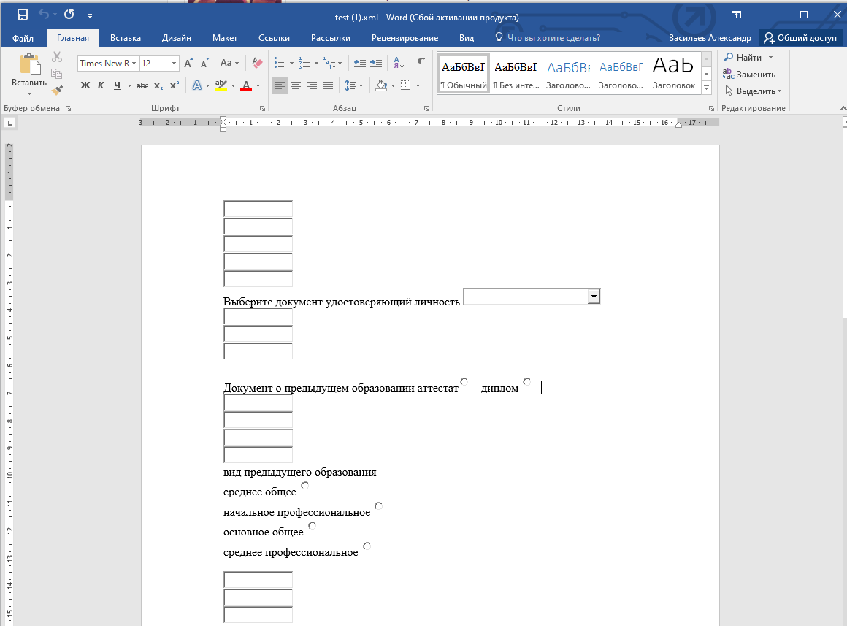Show paragraph marks with the ¶ icon
Viewport: 847px width, 626px height.
coord(421,64)
